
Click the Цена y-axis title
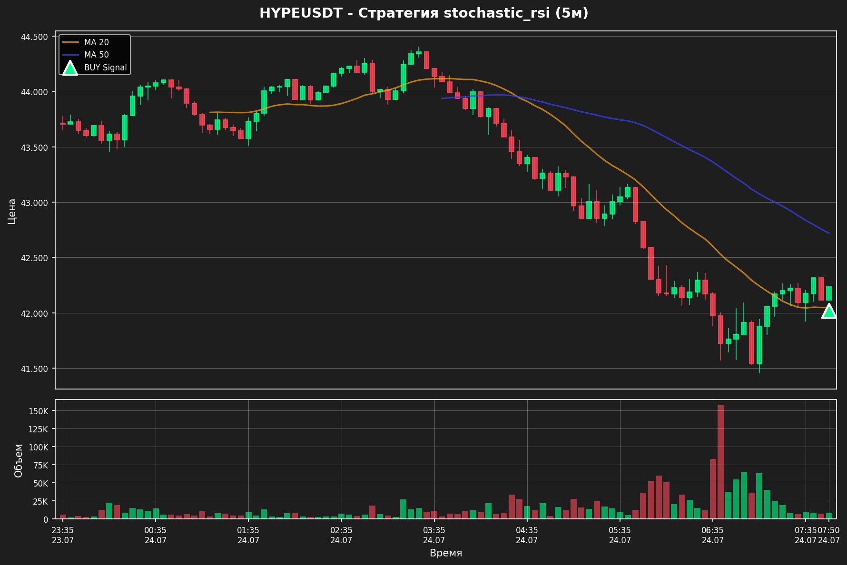(12, 211)
